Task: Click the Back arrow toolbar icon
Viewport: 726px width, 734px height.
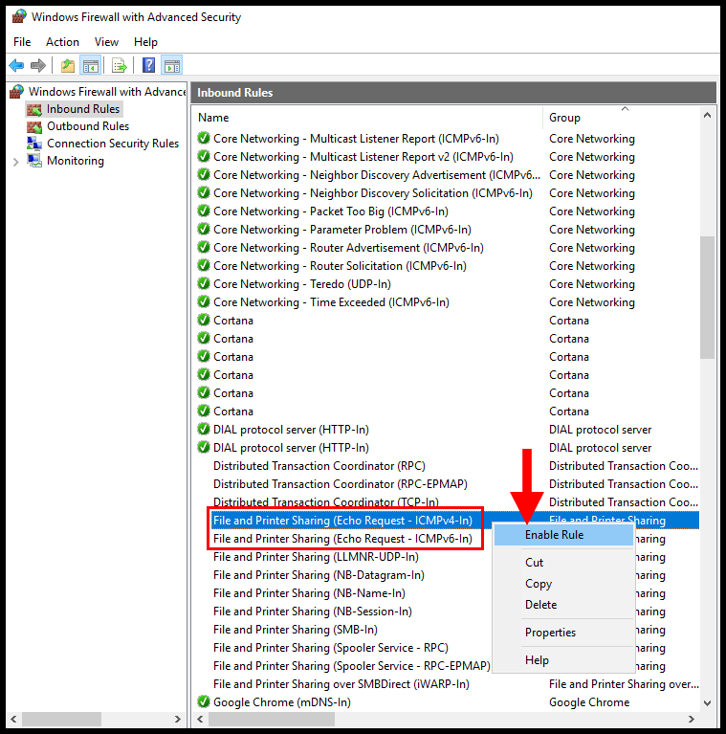Action: tap(16, 65)
